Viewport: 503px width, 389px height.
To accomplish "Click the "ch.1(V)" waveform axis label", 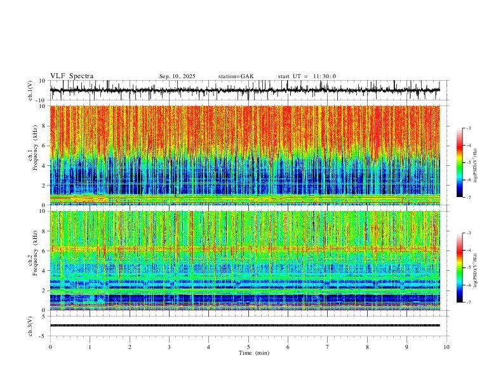I will [x=30, y=90].
